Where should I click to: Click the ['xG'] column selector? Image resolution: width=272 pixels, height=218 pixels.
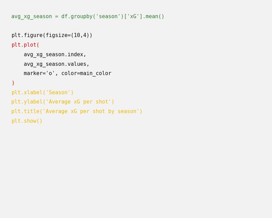point(133,16)
